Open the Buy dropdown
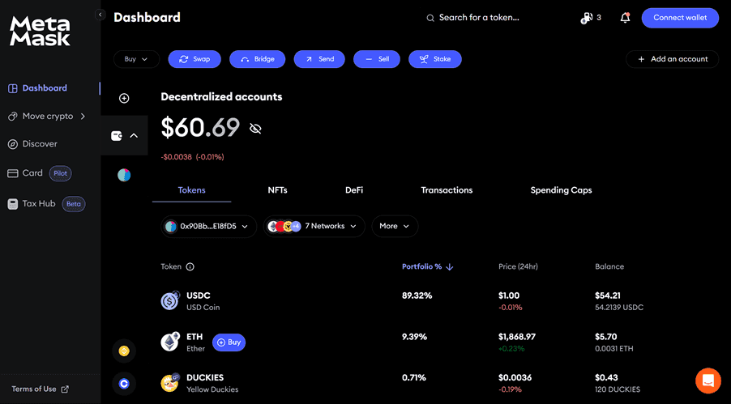 coord(136,59)
